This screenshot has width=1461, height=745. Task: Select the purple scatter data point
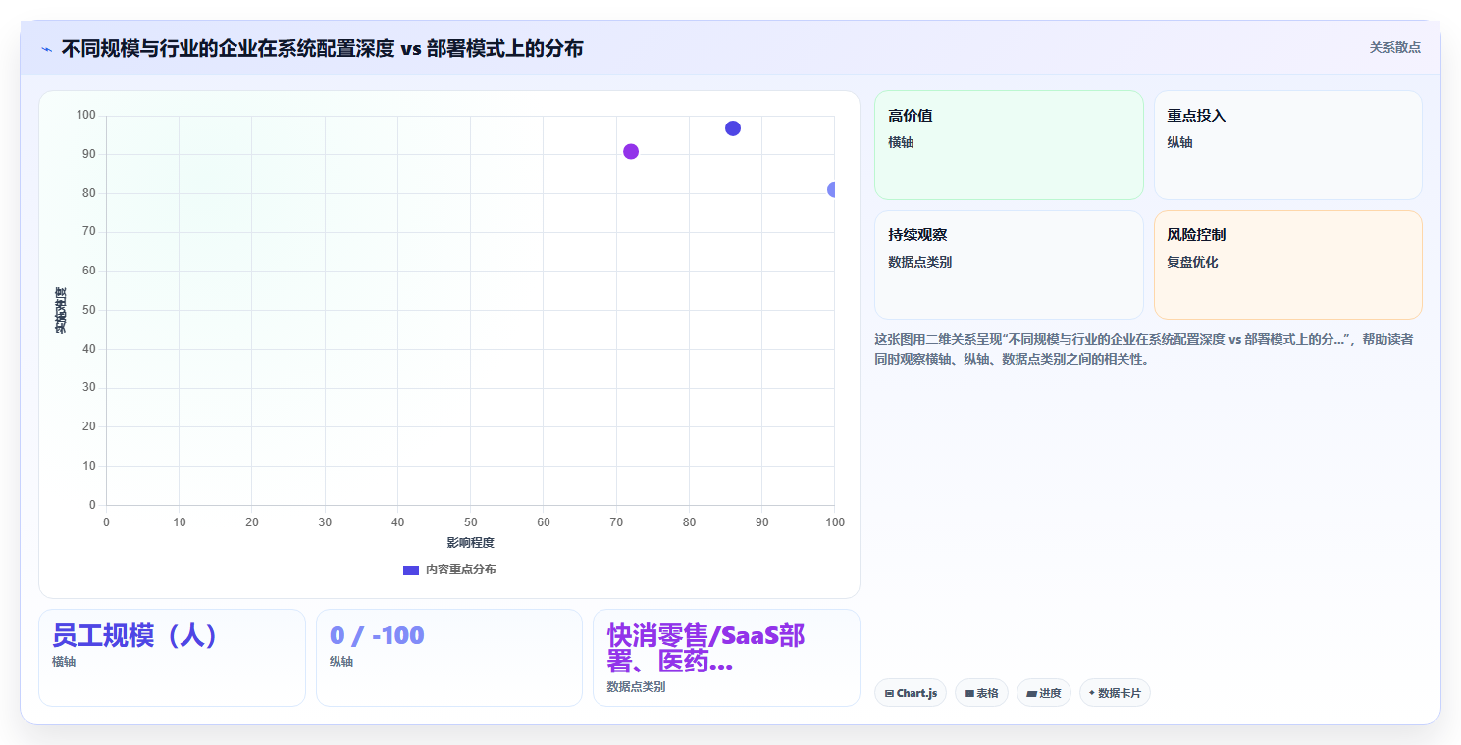pyautogui.click(x=631, y=151)
